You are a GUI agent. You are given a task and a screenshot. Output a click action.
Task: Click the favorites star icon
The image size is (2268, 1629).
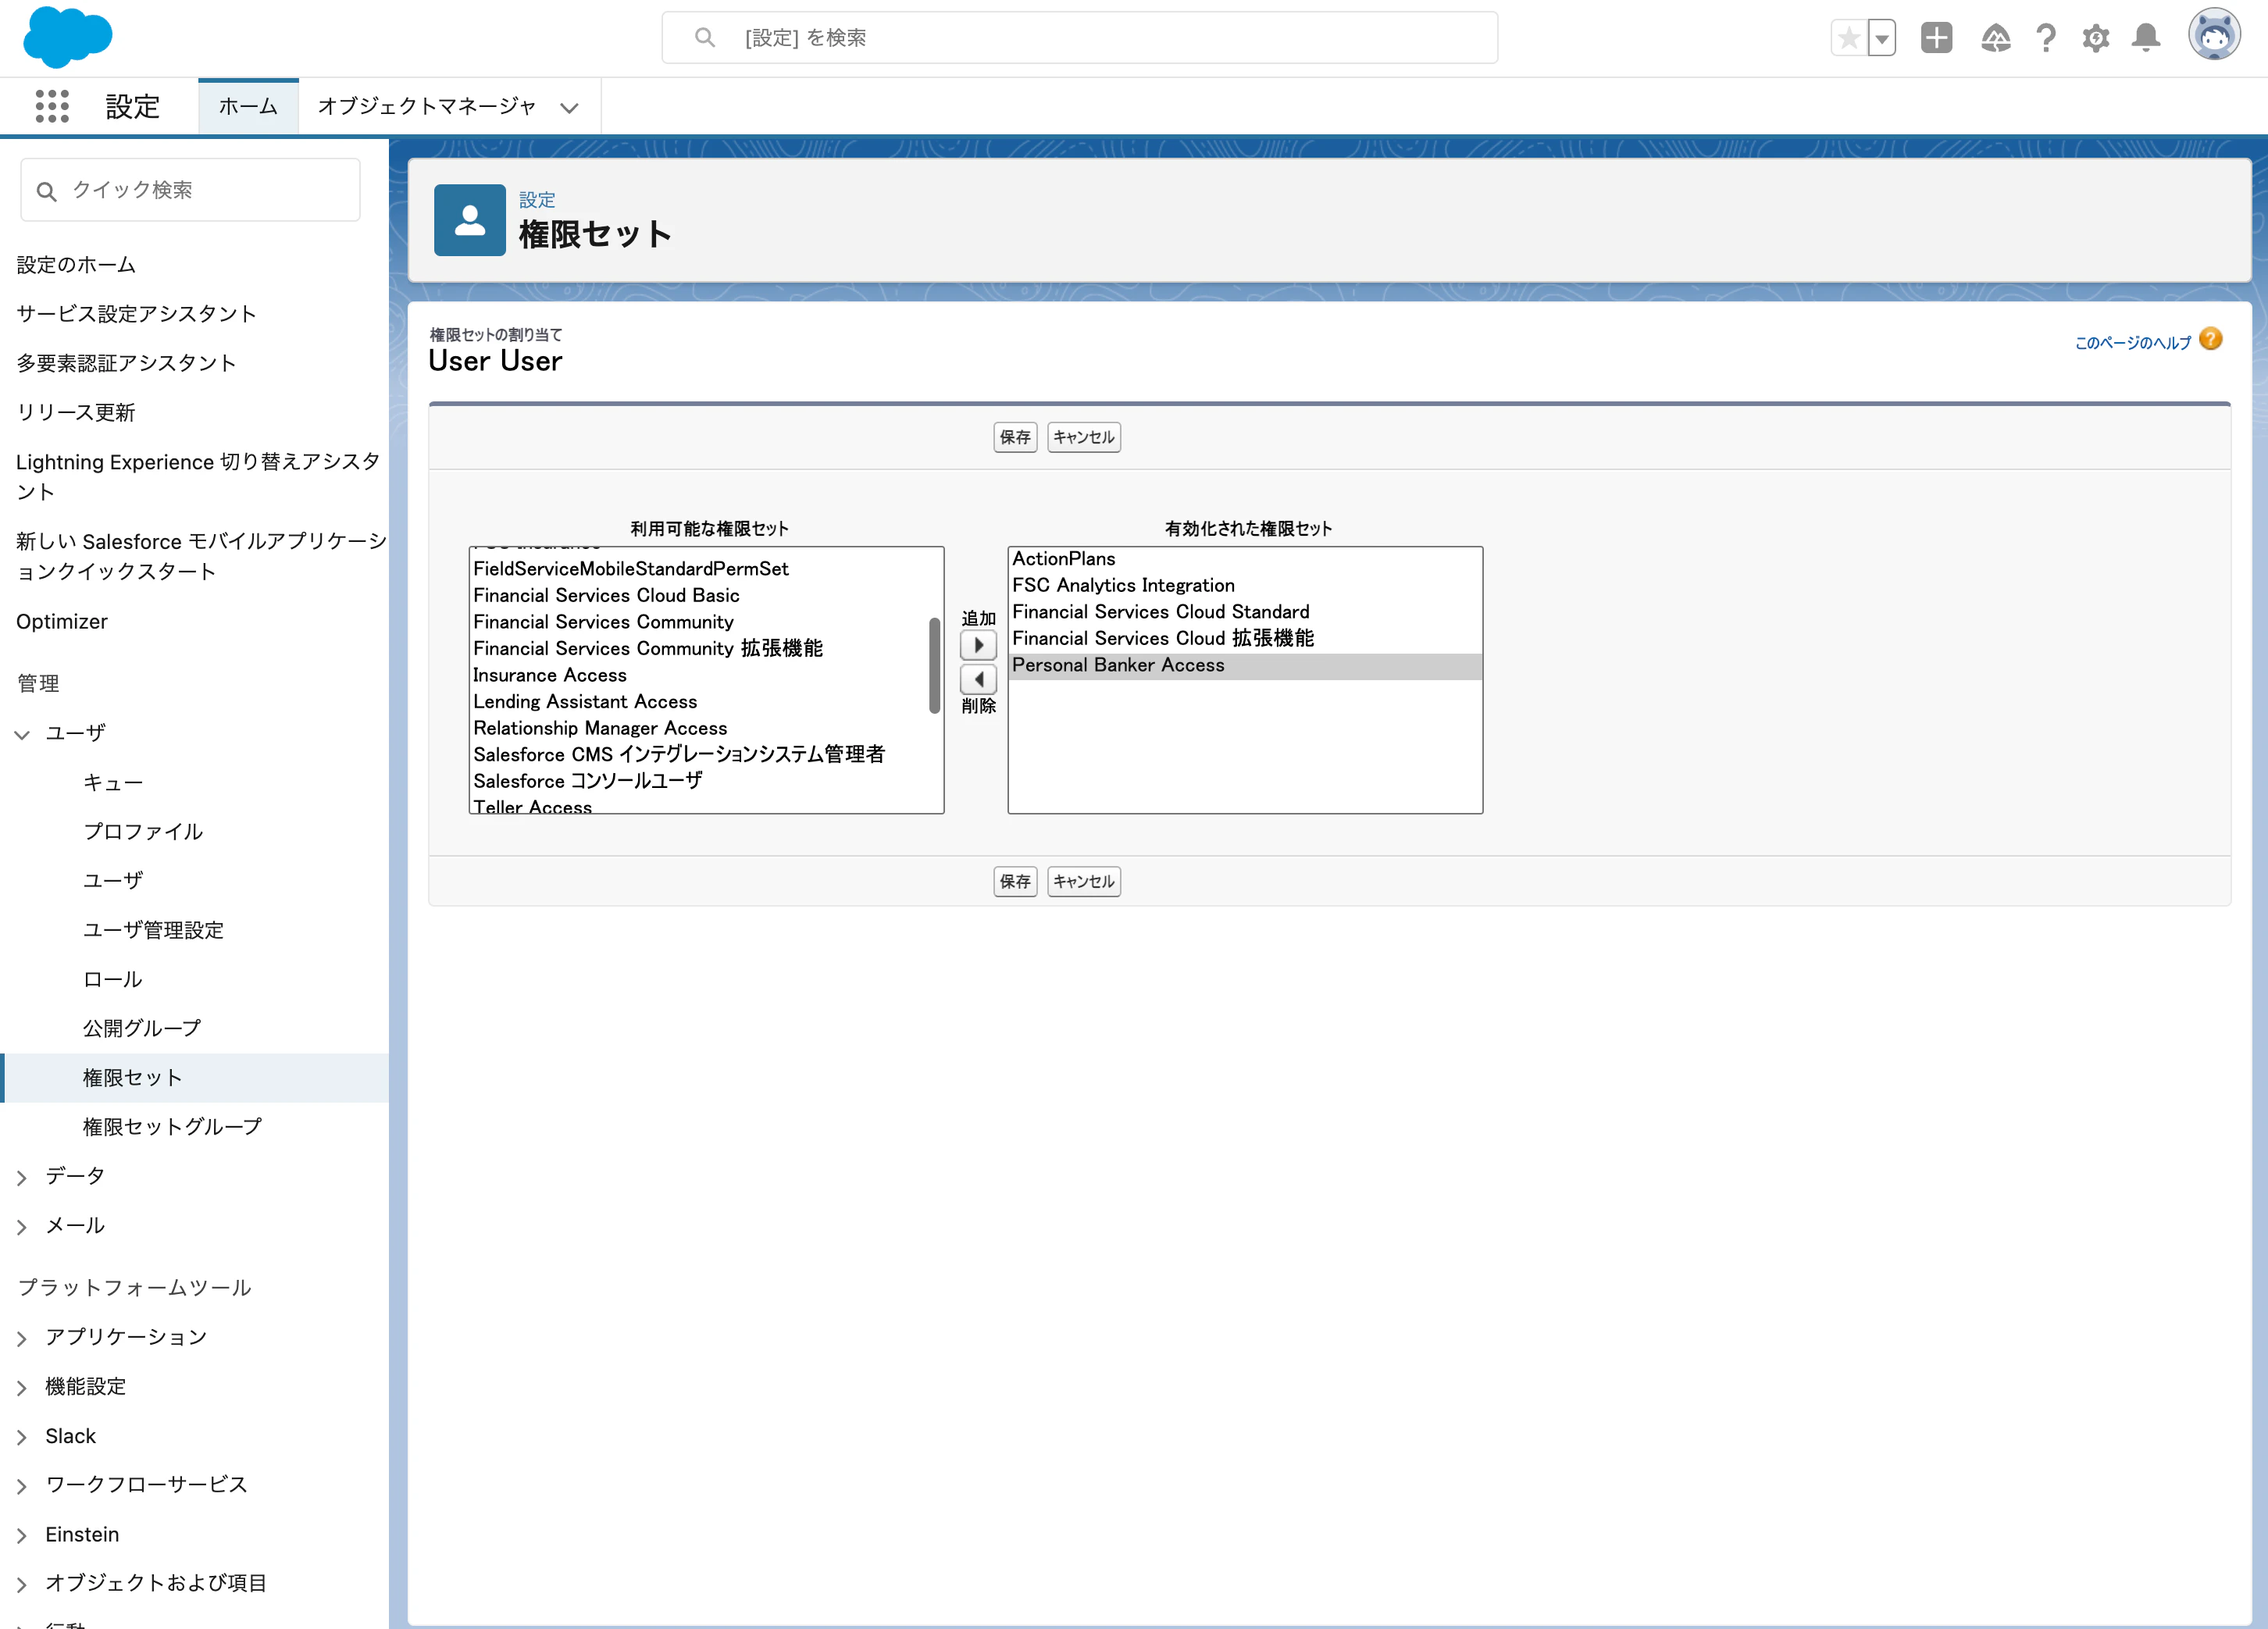point(1849,38)
